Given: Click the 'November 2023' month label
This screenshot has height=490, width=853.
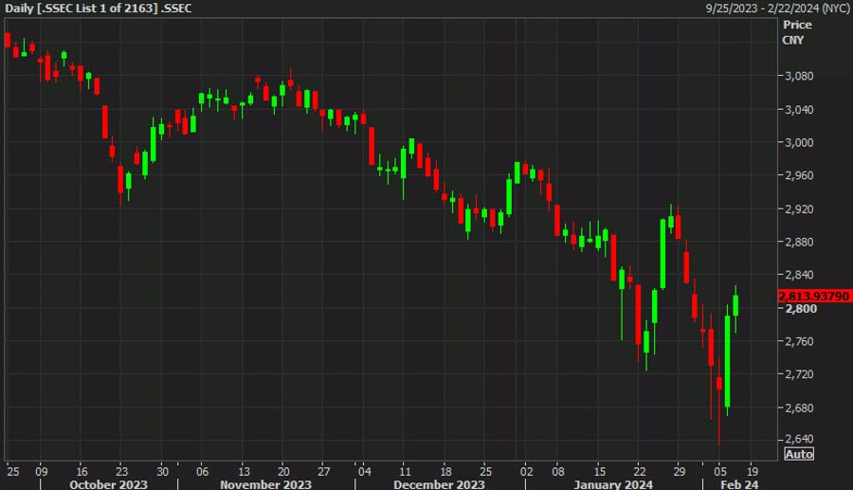Looking at the screenshot, I should click(x=265, y=484).
